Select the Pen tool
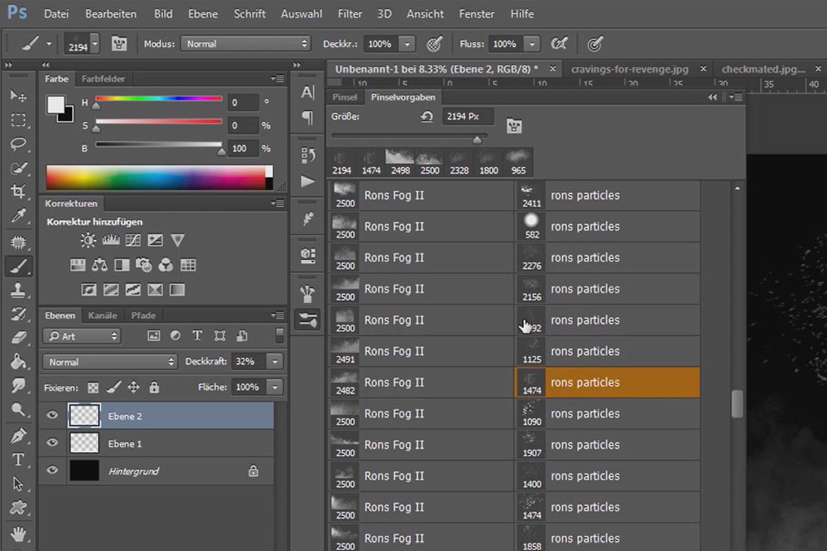Image resolution: width=827 pixels, height=551 pixels. click(x=19, y=436)
